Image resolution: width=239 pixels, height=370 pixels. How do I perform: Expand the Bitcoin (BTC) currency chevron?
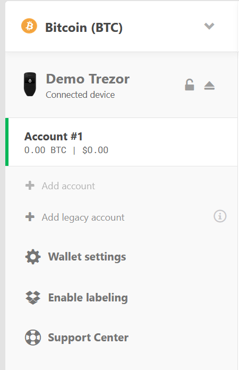209,26
